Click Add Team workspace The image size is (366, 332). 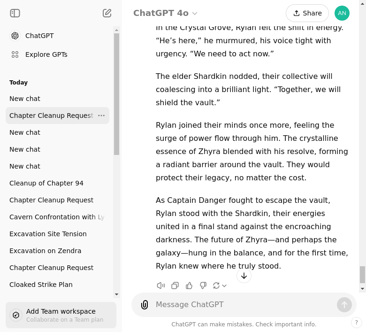(61, 315)
